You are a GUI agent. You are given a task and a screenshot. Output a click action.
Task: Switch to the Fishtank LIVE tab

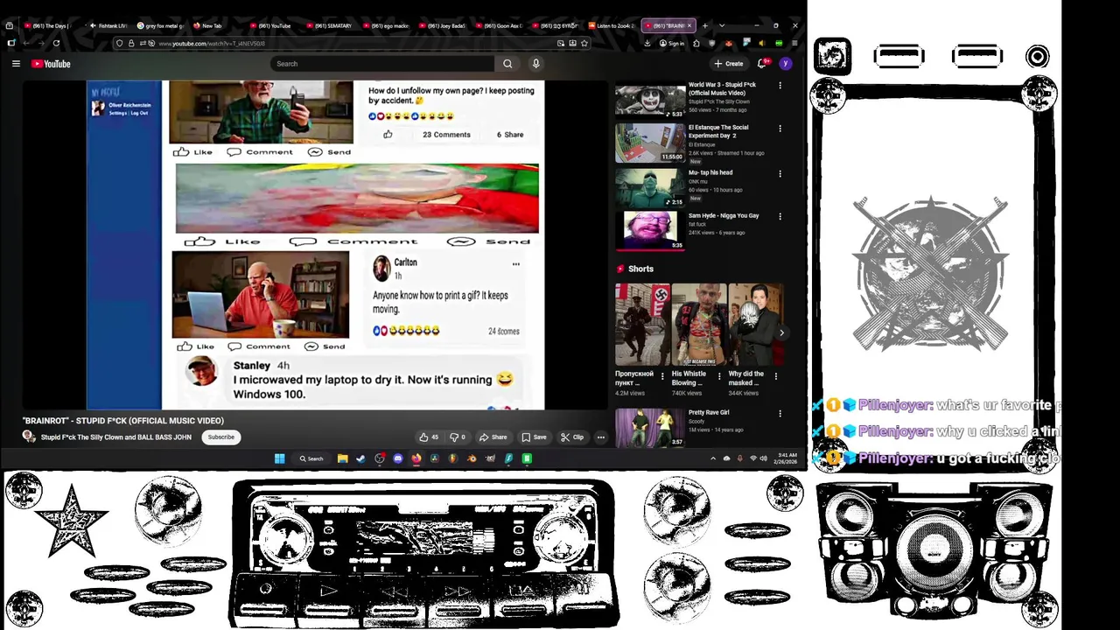[x=108, y=25]
